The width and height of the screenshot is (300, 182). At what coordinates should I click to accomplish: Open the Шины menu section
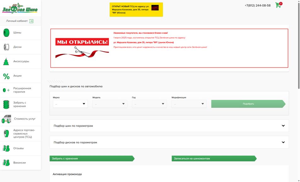(x=20, y=33)
